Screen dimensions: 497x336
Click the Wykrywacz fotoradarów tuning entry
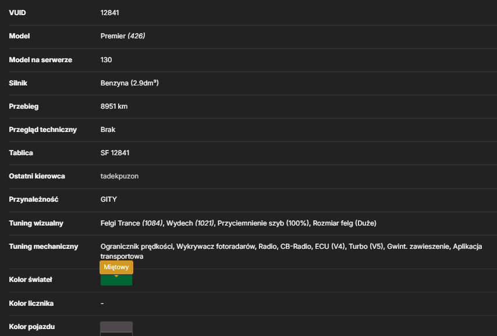[x=215, y=246]
